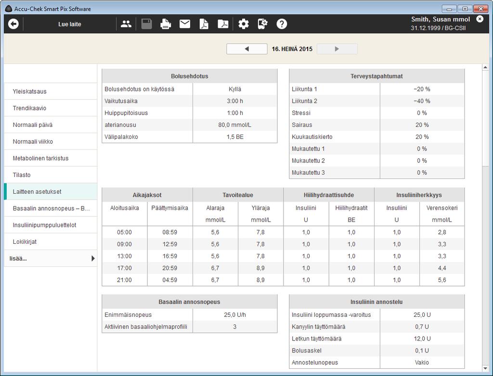493x376 pixels.
Task: Open the PDF folder archive icon
Action: pos(223,24)
